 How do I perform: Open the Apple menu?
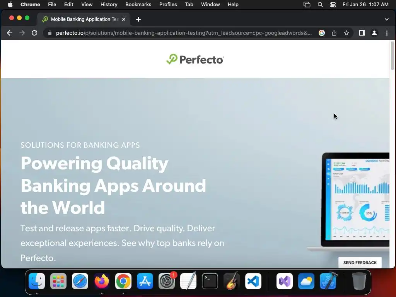click(10, 4)
